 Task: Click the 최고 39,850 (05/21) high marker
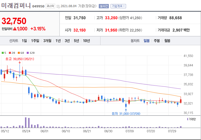click(20, 59)
